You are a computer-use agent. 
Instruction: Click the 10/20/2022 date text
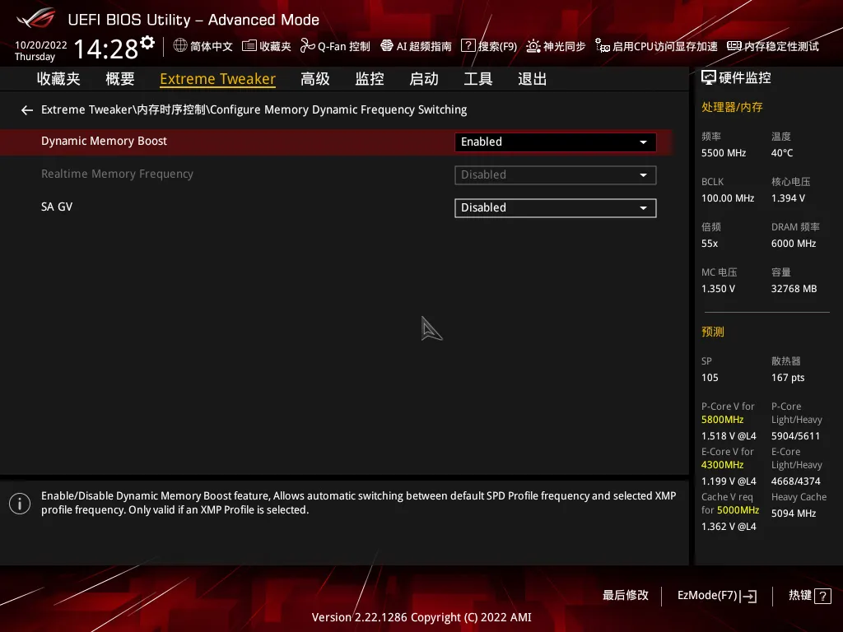(41, 45)
